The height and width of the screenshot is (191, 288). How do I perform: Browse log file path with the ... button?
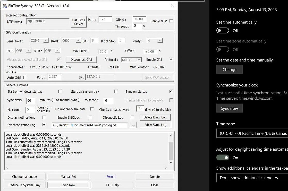[x=133, y=125]
